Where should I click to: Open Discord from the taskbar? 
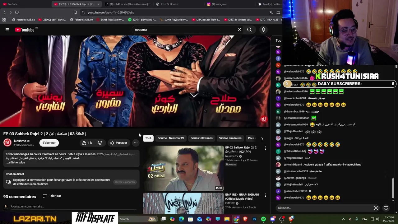(273, 219)
